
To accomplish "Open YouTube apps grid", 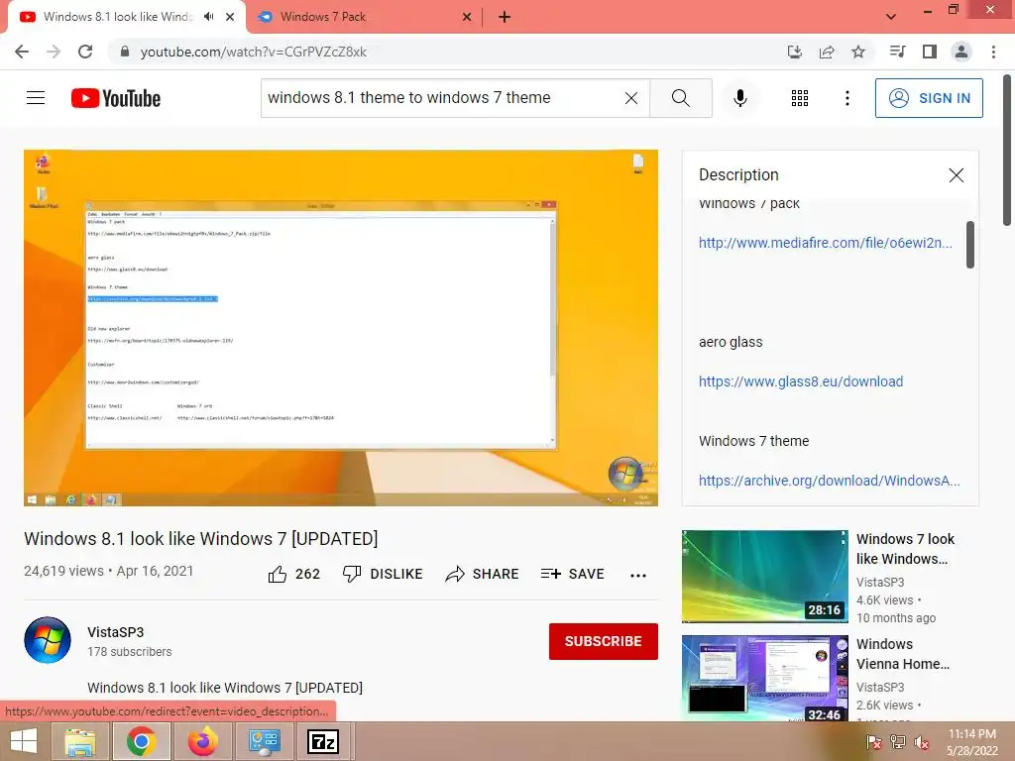I will [x=800, y=98].
